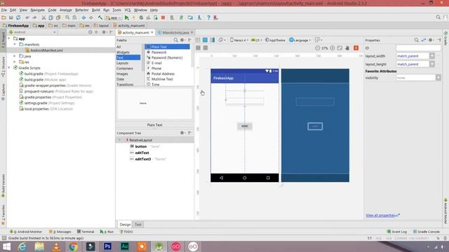The width and height of the screenshot is (449, 252).
Task: Open the layout_height value dropdown arrow
Action: [432, 64]
